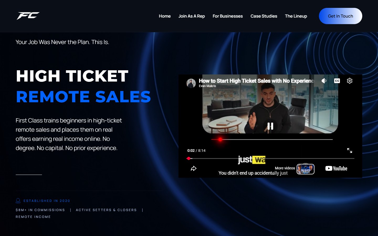Click the Get In Touch button

tap(340, 16)
